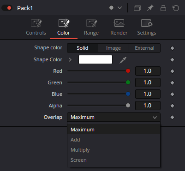The height and width of the screenshot is (171, 185).
Task: Switch to the Render tab
Action: coord(119,27)
